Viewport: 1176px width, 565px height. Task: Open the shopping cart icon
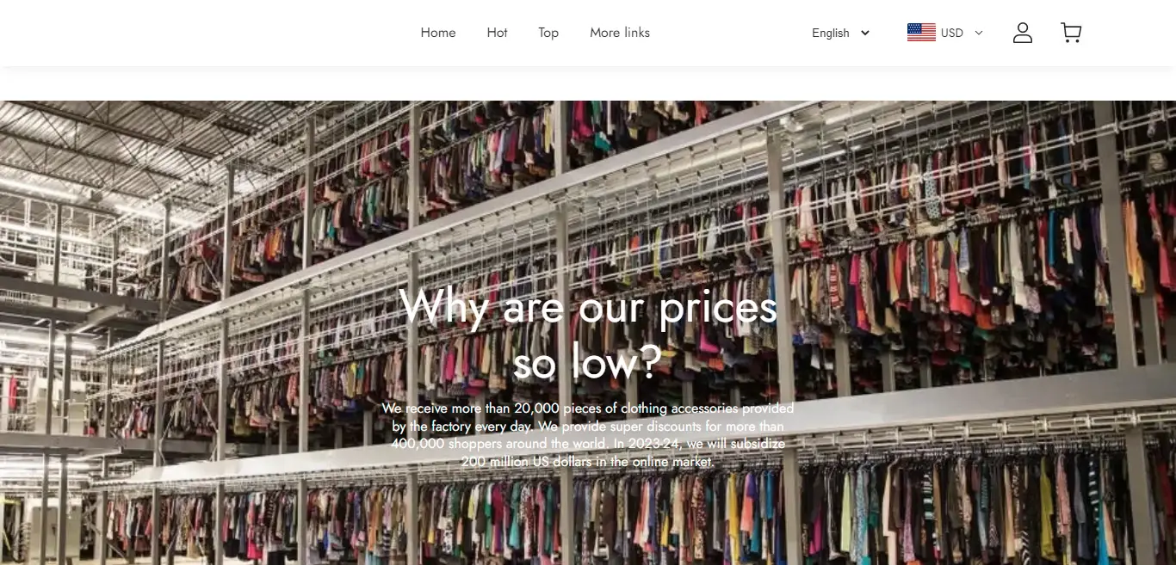tap(1071, 33)
